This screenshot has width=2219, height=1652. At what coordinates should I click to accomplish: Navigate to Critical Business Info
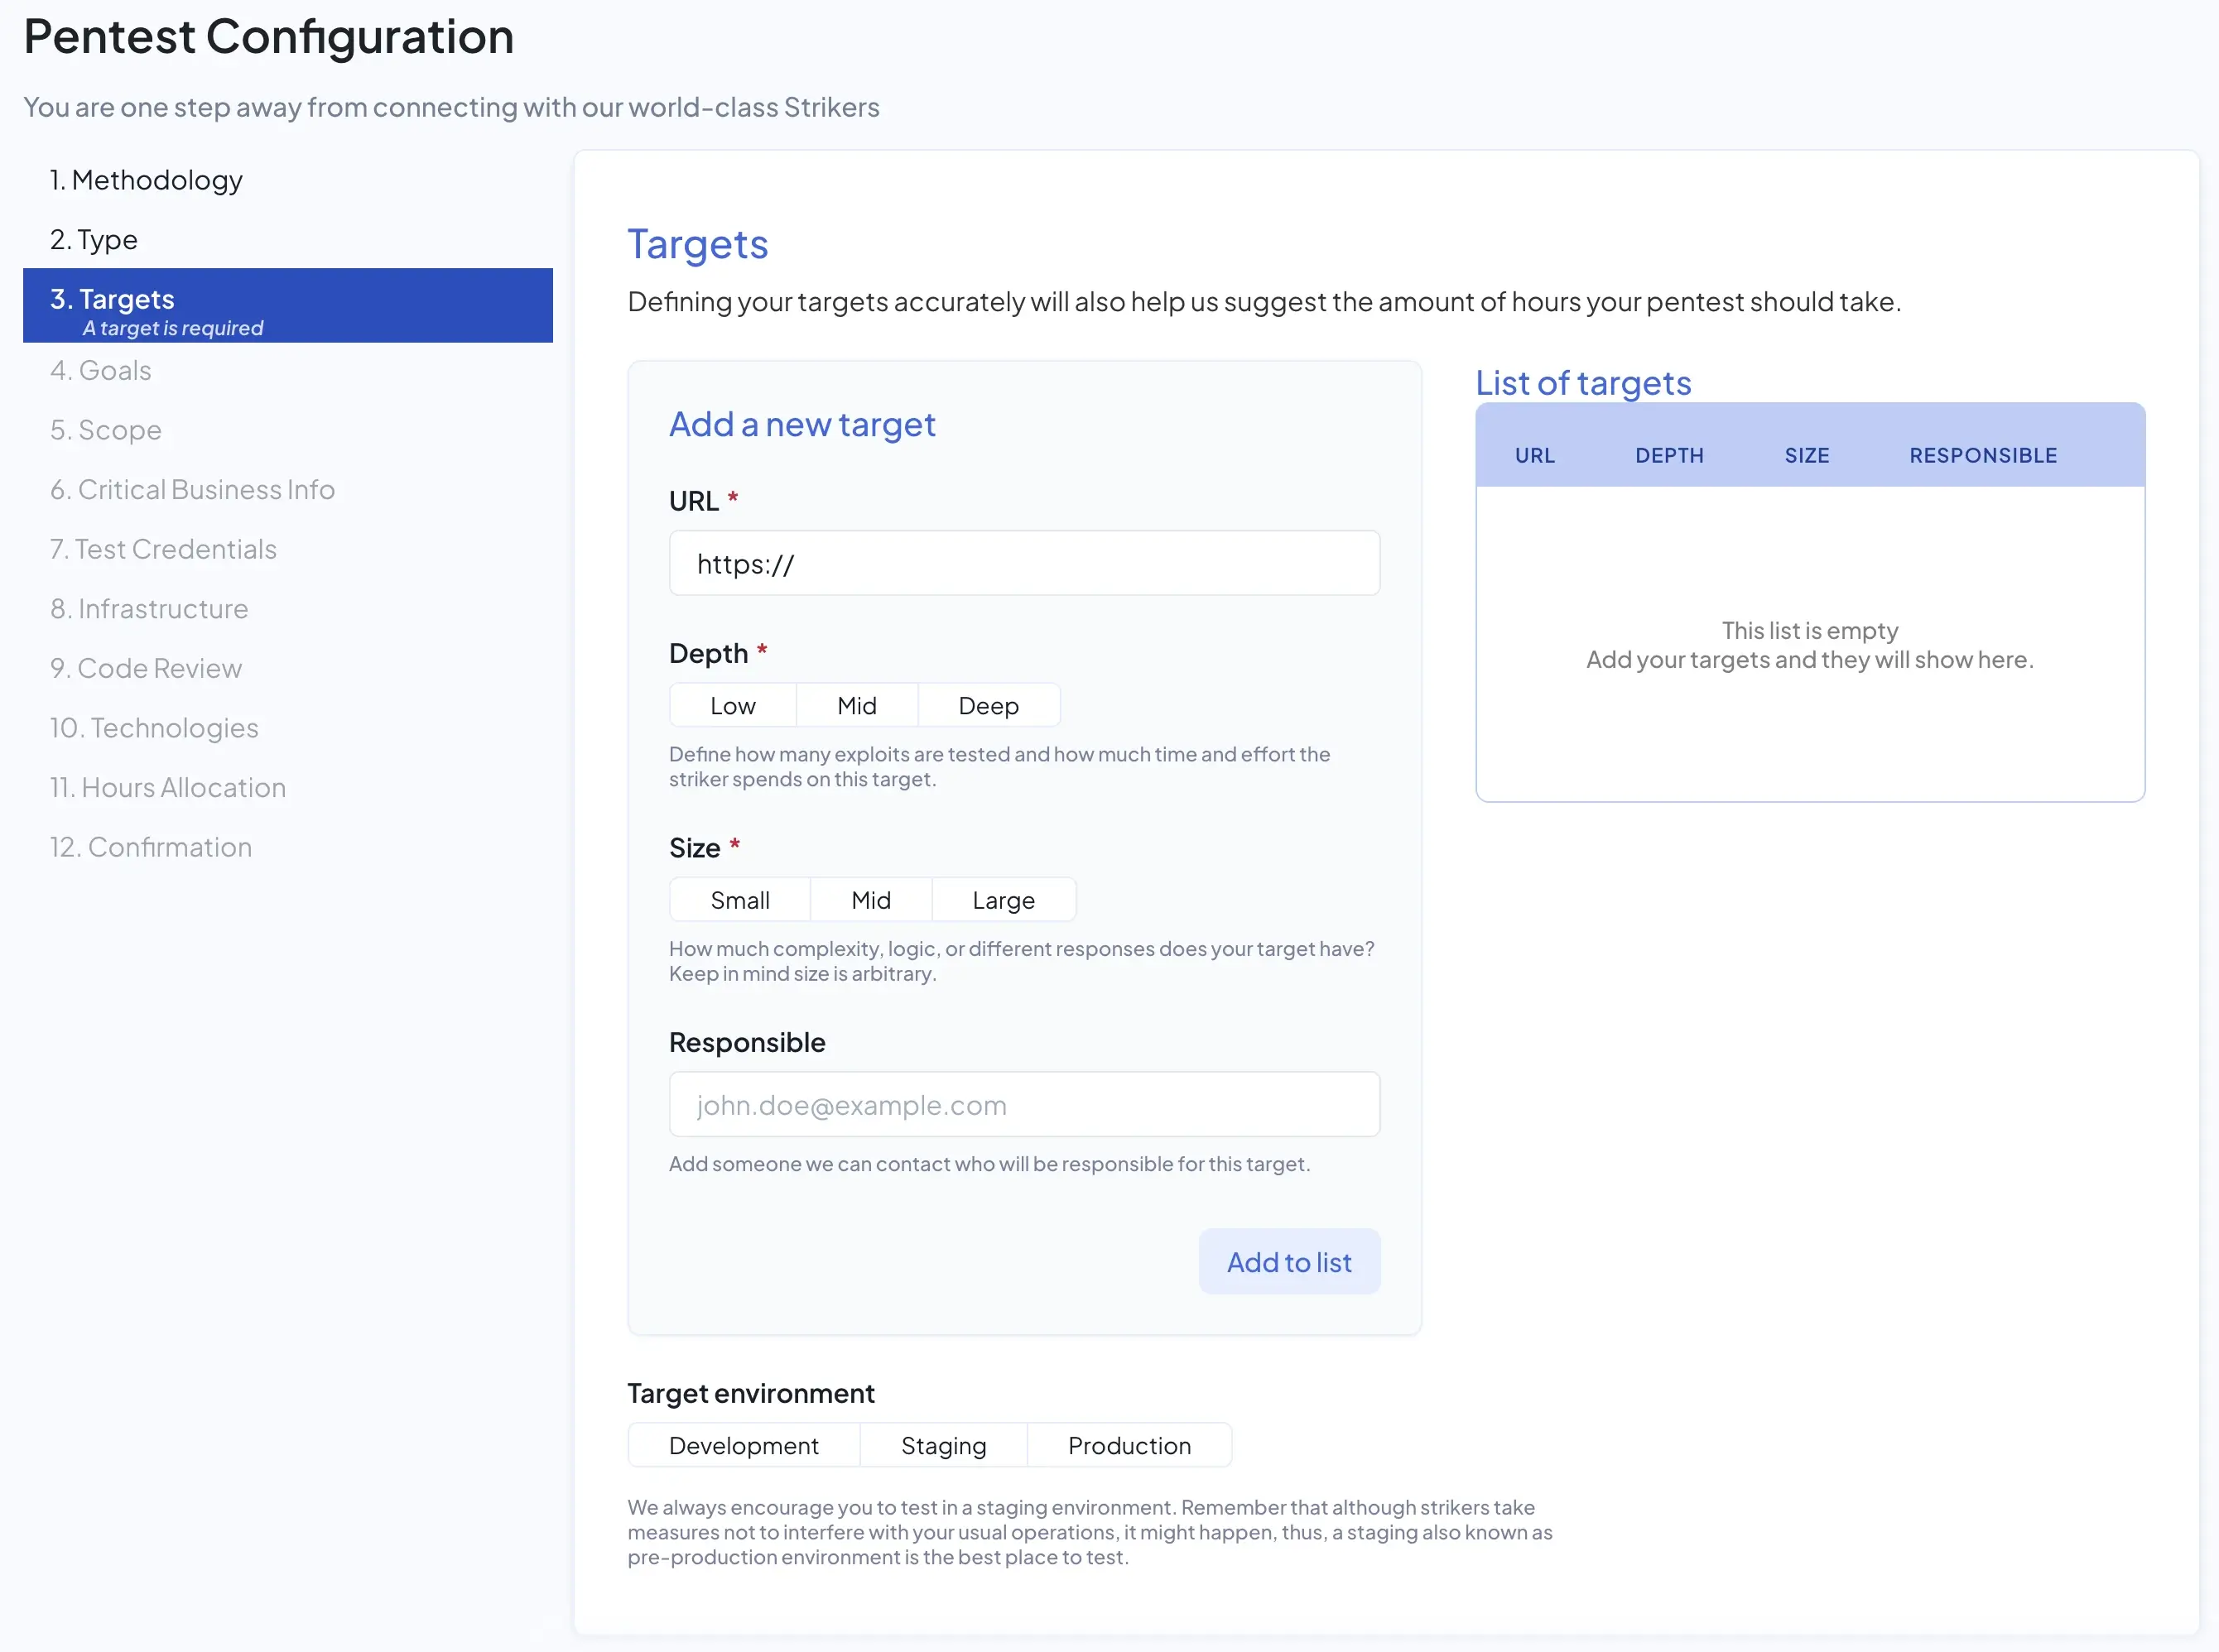pyautogui.click(x=191, y=489)
